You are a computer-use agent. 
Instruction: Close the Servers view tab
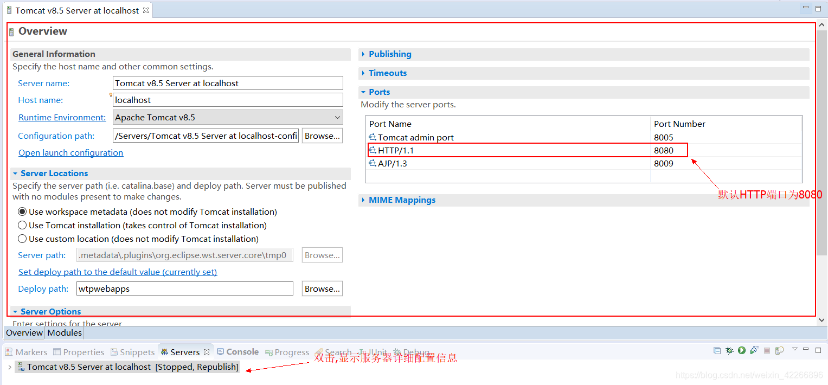pos(207,352)
